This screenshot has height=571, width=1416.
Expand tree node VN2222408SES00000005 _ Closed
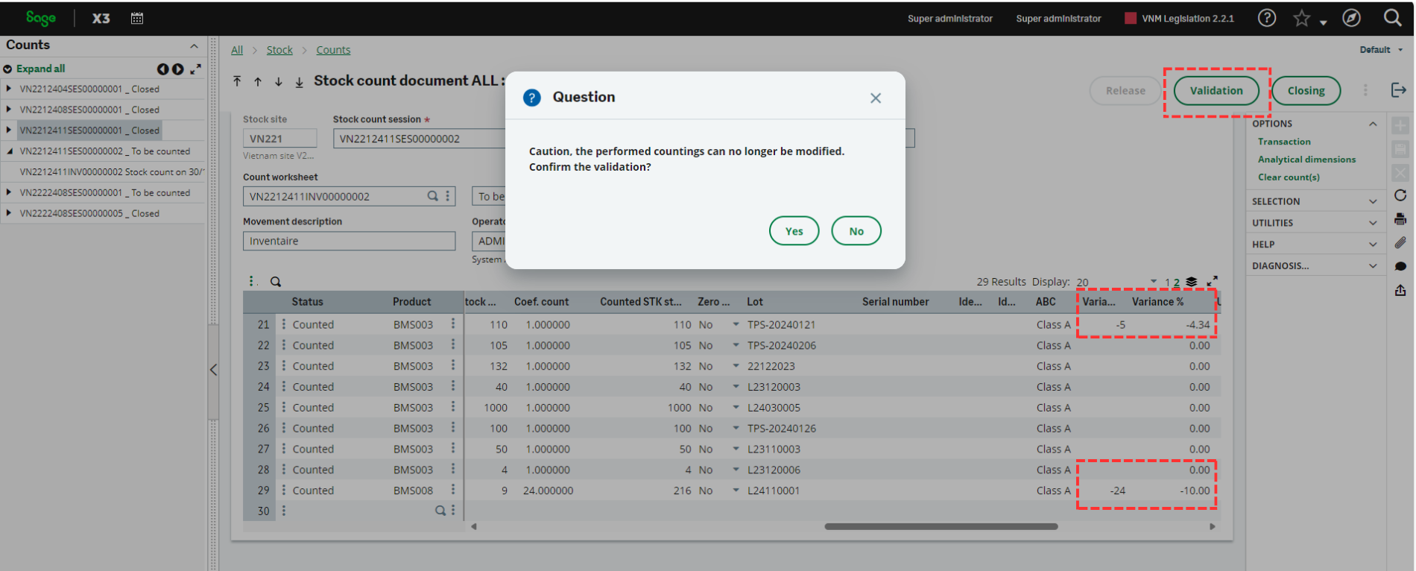click(8, 212)
